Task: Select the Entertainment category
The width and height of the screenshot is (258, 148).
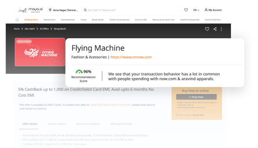Action: (68, 20)
